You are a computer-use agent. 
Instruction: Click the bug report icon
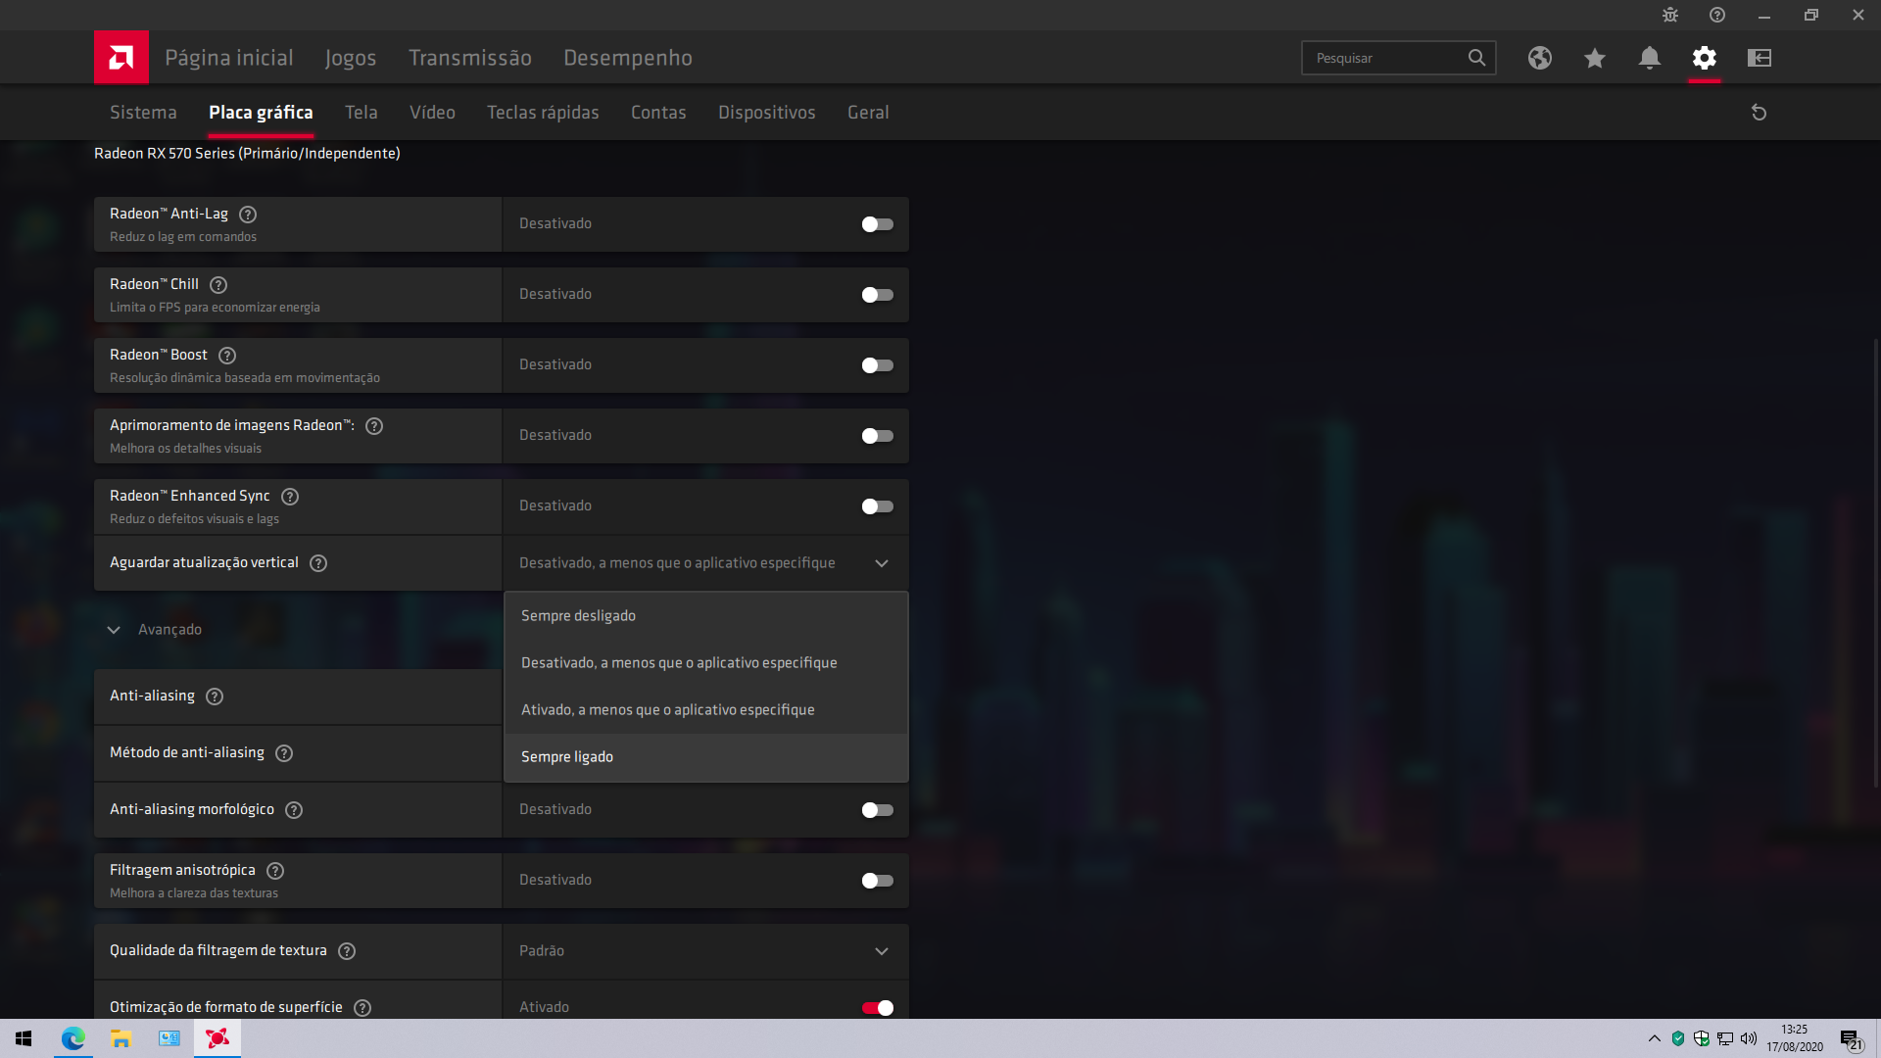pyautogui.click(x=1670, y=15)
